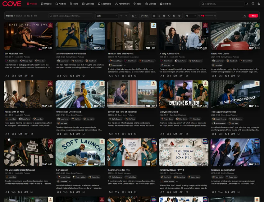Open the Undercover, Overdressed title link
This screenshot has height=202, width=264.
[x=69, y=112]
